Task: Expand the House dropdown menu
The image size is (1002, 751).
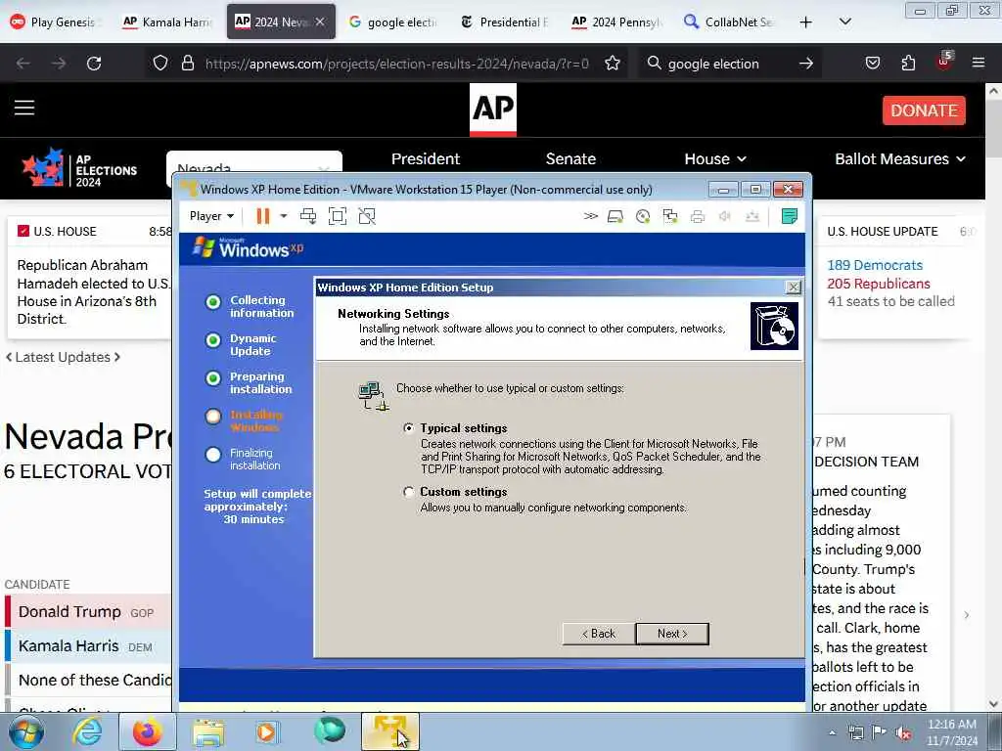Action: click(x=715, y=159)
